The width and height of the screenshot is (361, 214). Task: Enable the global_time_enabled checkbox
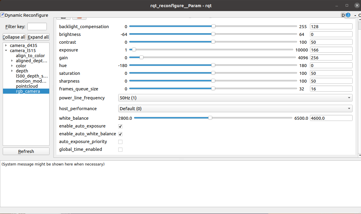click(x=120, y=149)
